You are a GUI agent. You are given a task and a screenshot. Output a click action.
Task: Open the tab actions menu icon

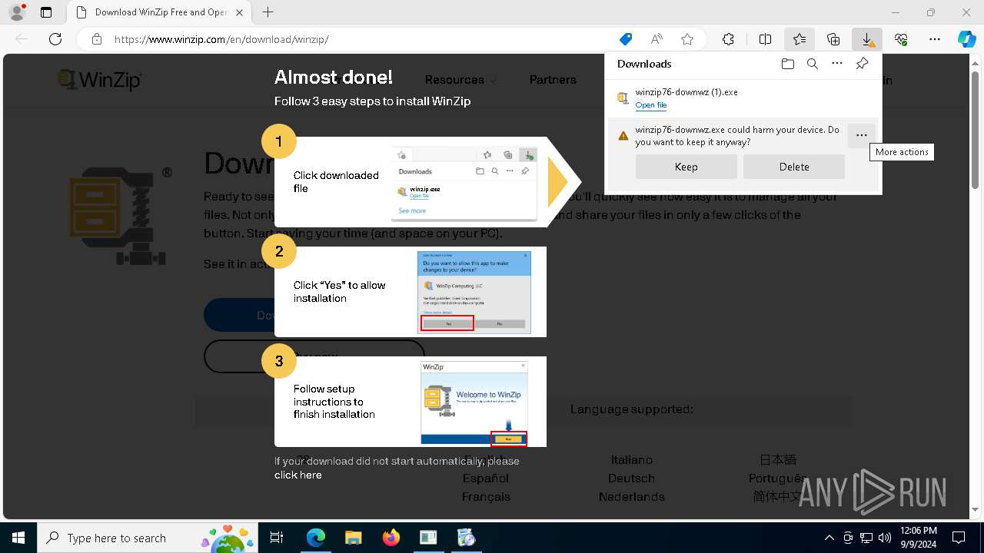[46, 12]
